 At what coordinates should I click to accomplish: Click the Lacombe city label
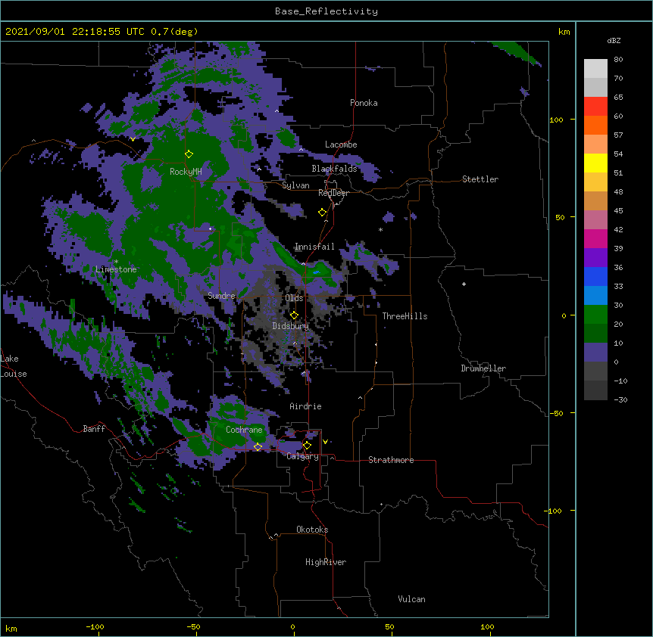341,144
